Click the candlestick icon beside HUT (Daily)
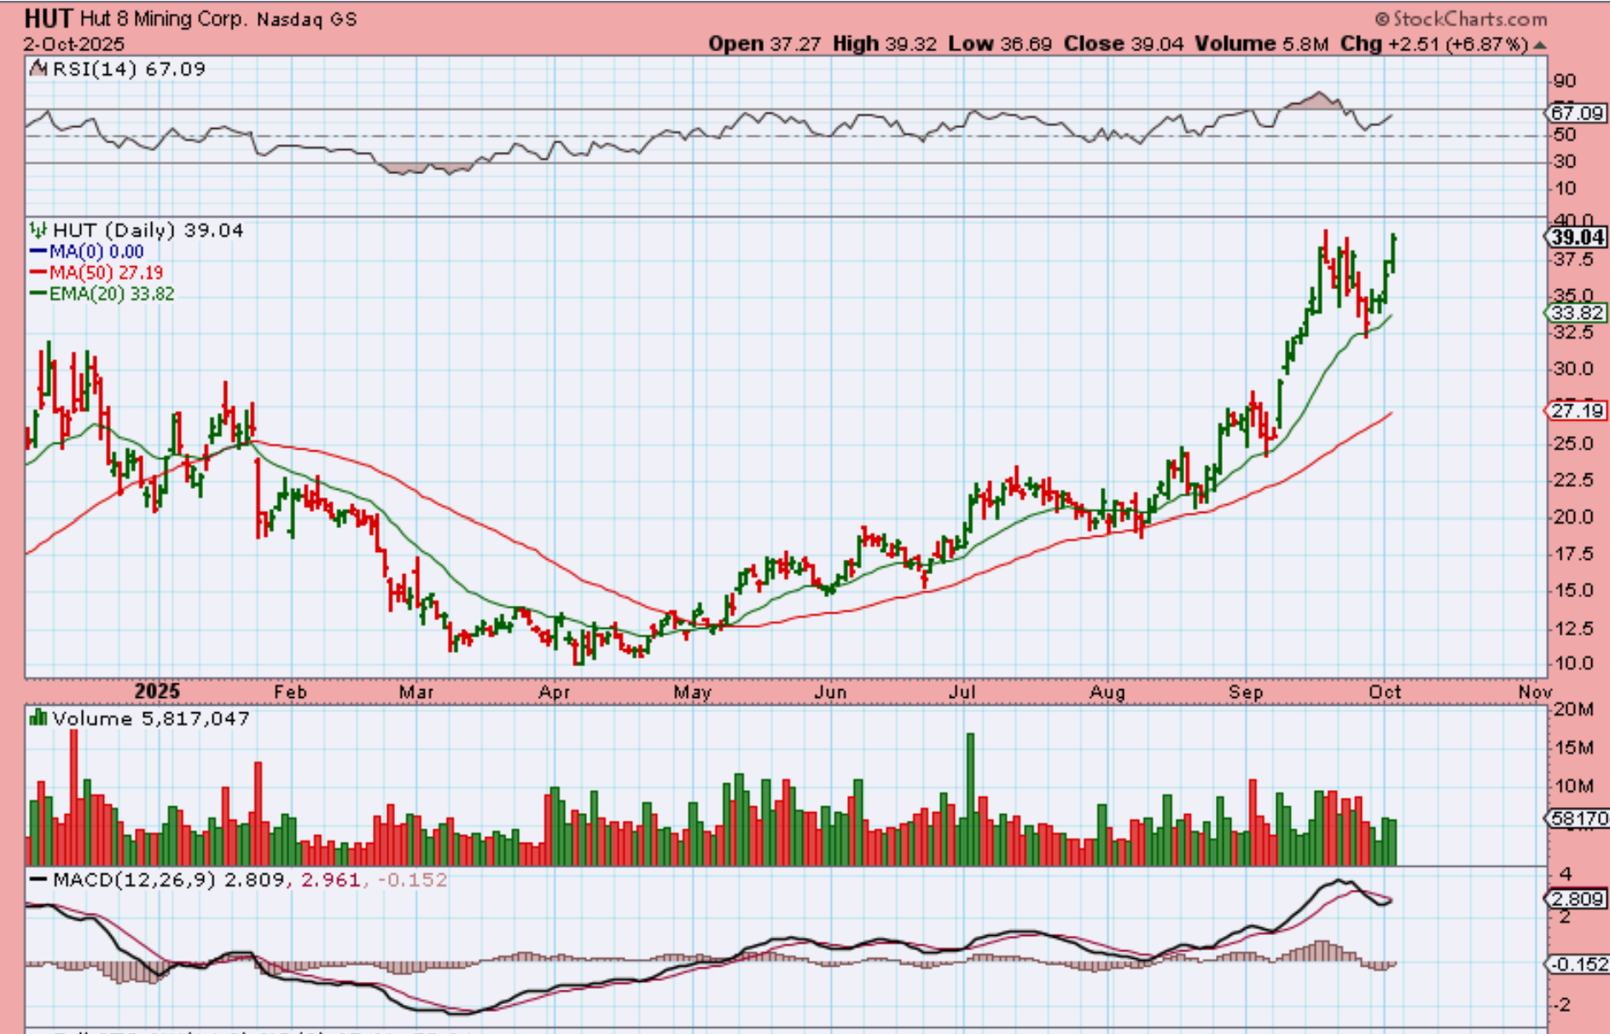Screen dimensions: 1610x1034 click(38, 230)
